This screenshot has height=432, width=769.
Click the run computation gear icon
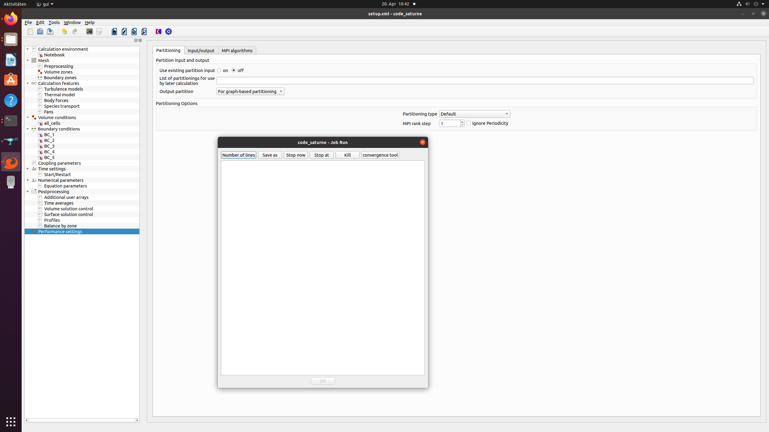tap(169, 31)
